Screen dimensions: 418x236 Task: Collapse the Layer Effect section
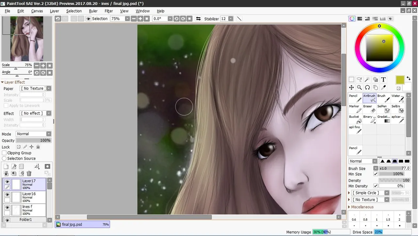click(2, 82)
